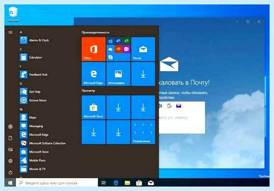Open Task View on taskbar

coord(104,183)
